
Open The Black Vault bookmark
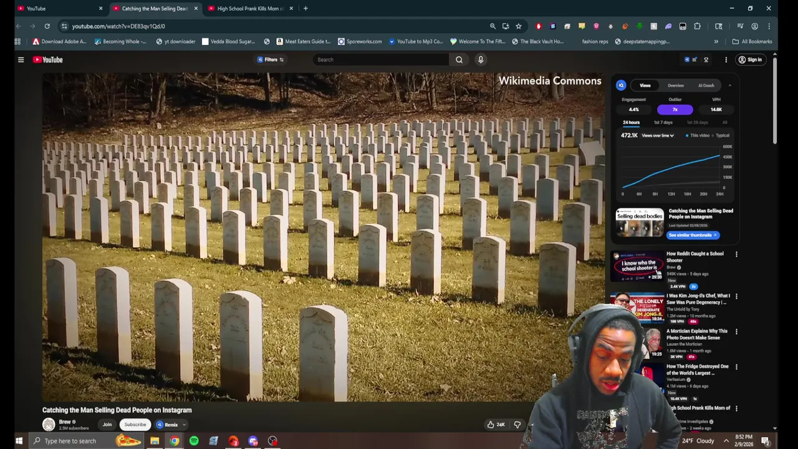(537, 42)
